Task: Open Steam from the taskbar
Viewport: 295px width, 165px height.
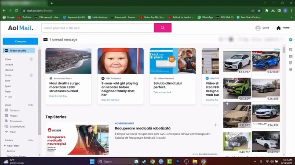Action: (144, 161)
